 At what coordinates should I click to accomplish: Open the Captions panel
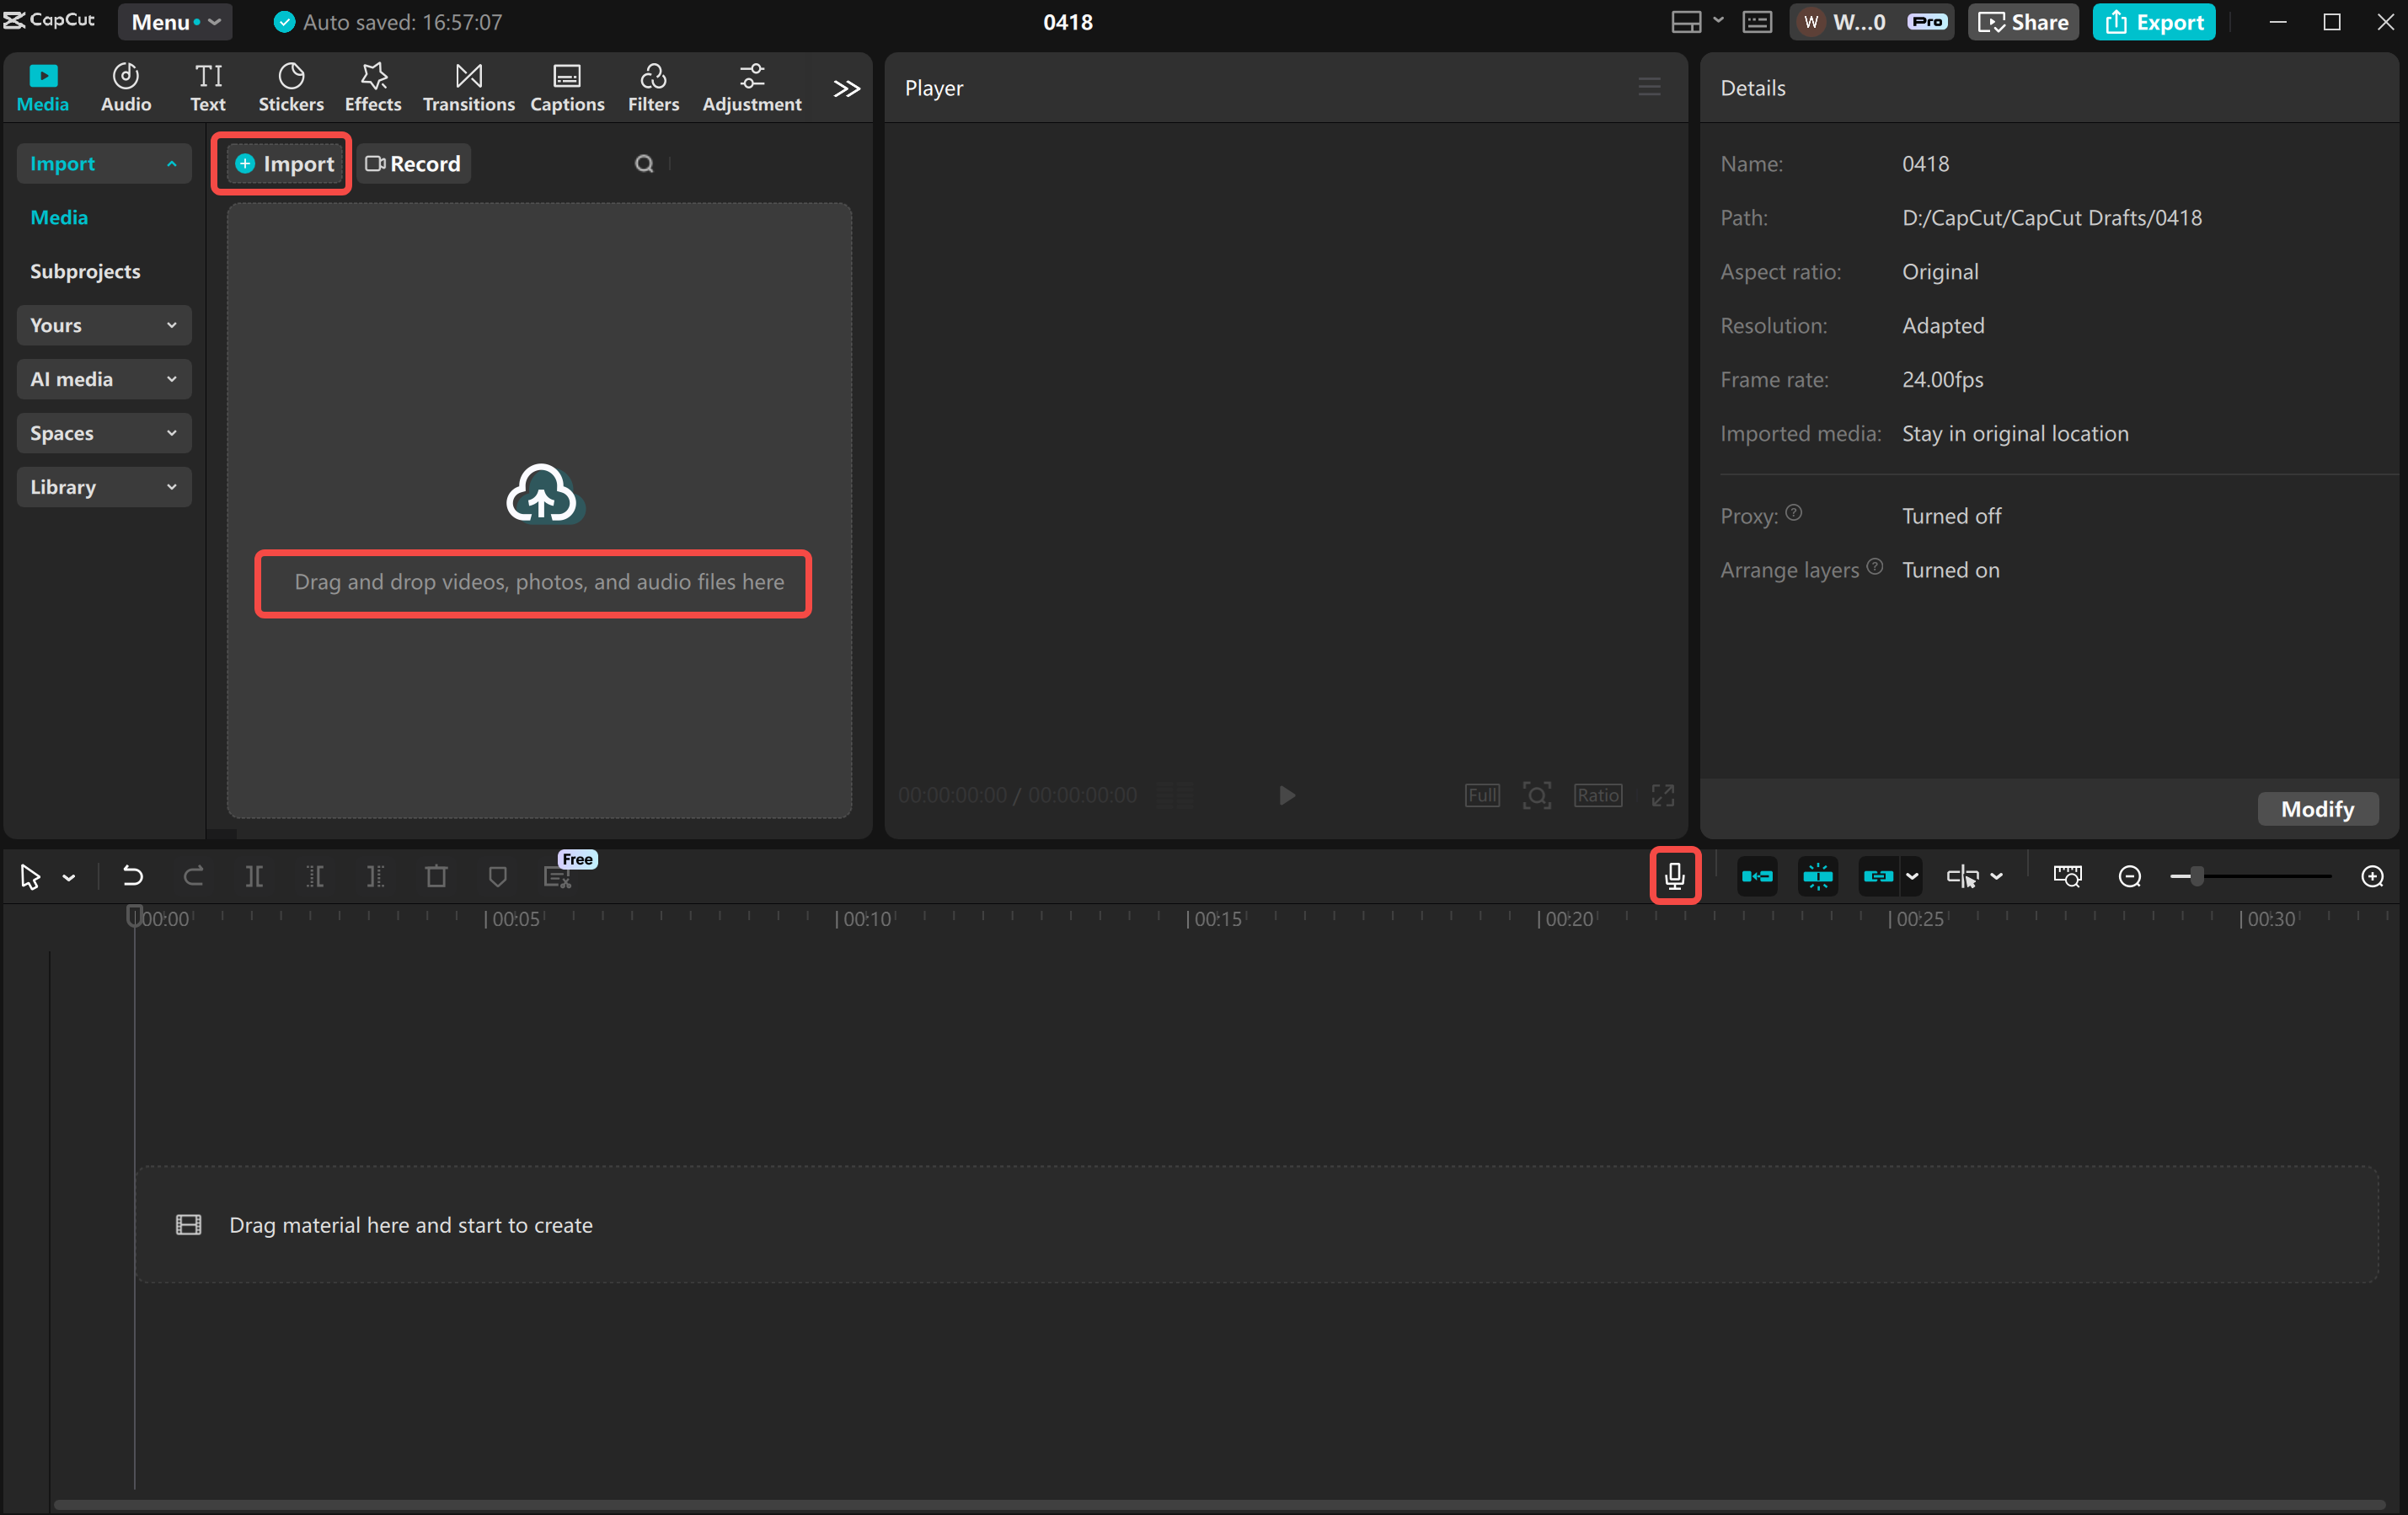click(x=567, y=86)
